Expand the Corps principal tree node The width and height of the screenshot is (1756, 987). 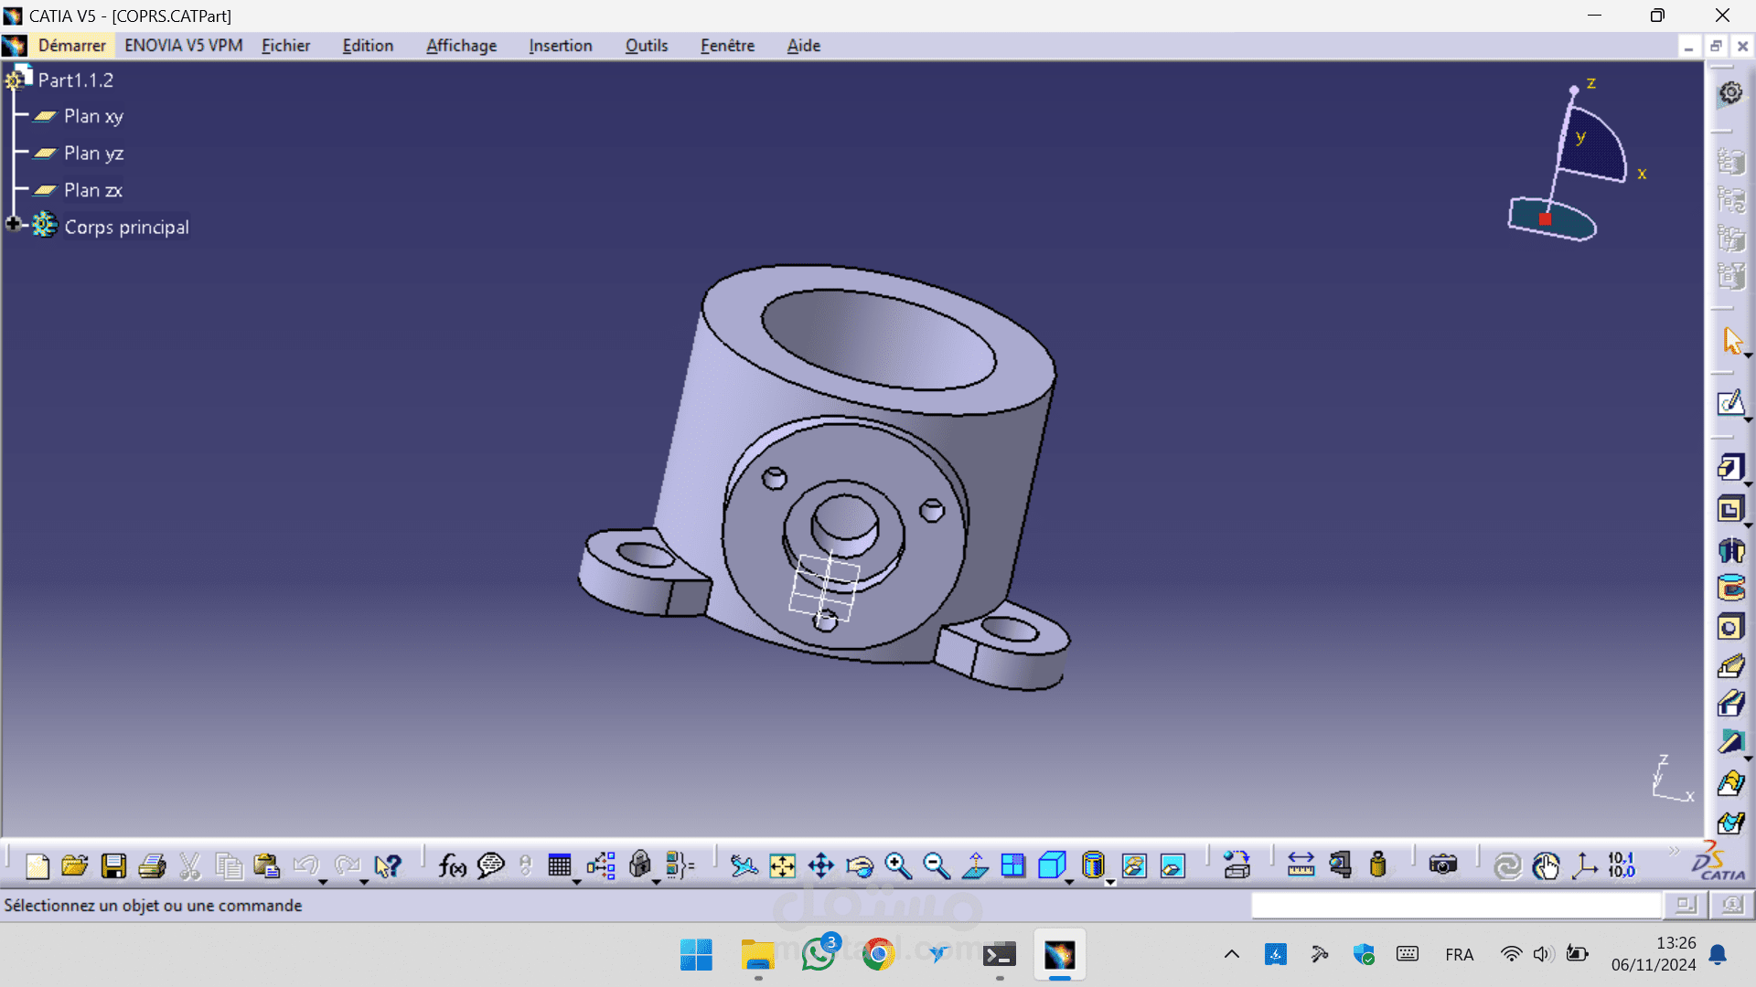[13, 224]
